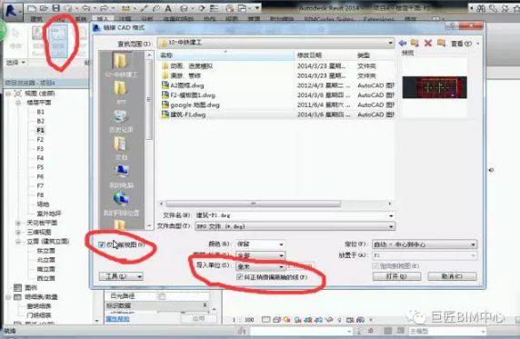Open the Files of type DWG dropdown
Screen dimensions: 520x339
point(391,226)
